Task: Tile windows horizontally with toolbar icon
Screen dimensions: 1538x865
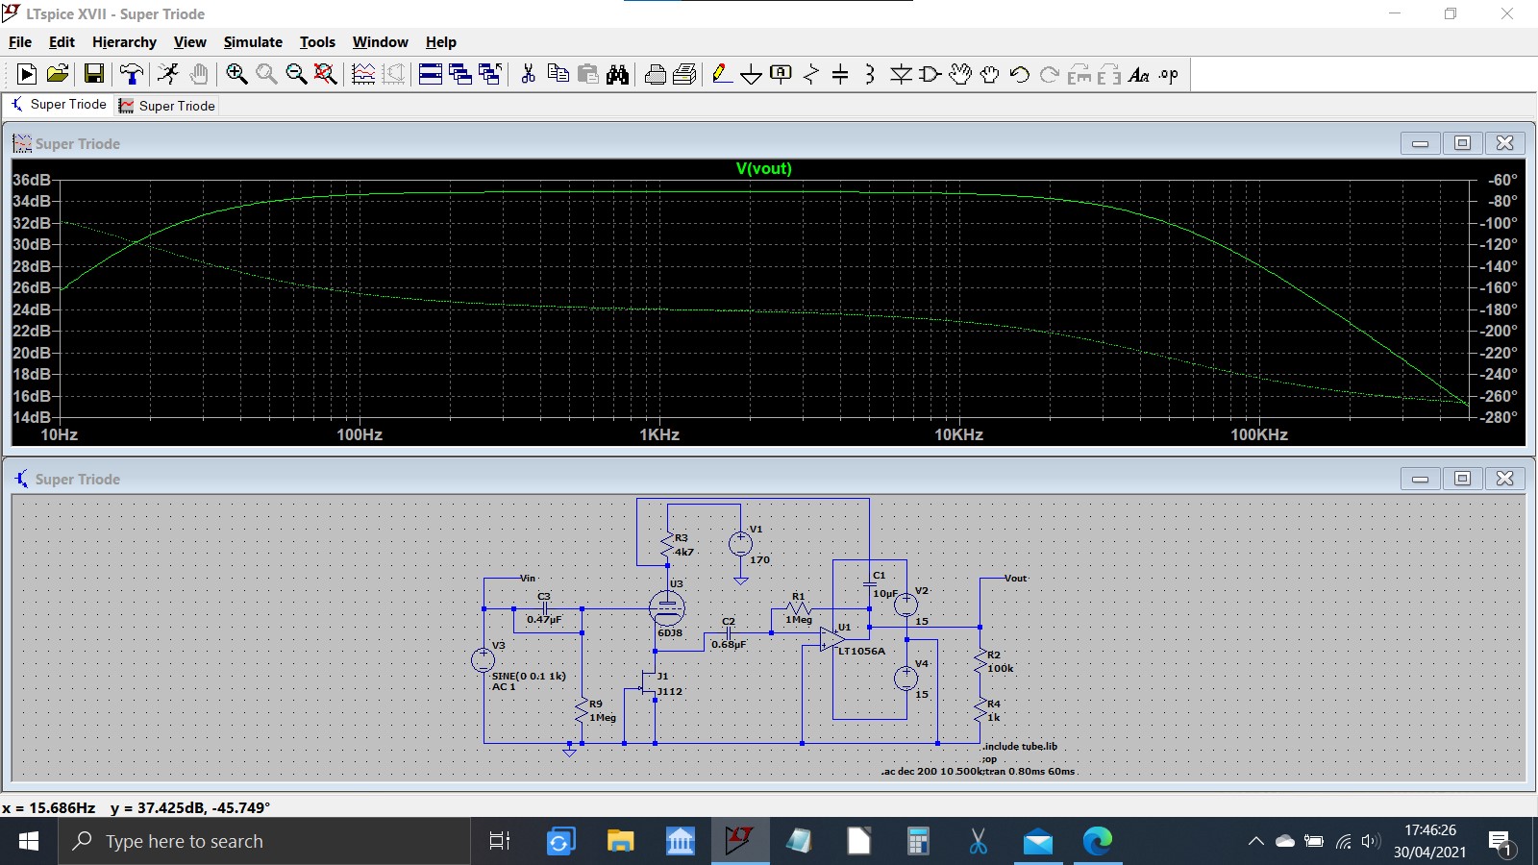Action: (x=431, y=74)
